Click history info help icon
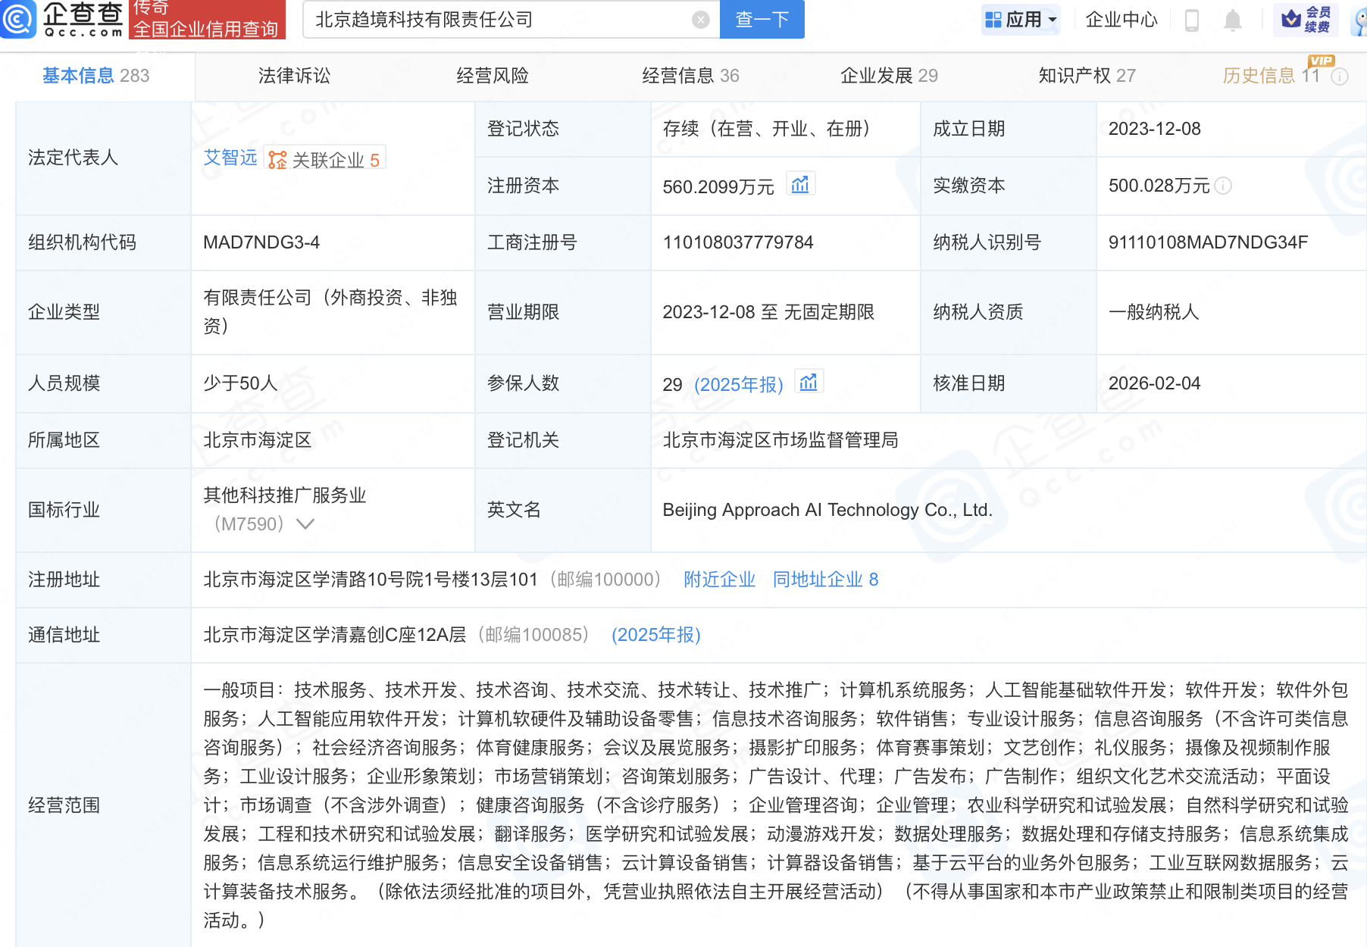 [x=1340, y=77]
